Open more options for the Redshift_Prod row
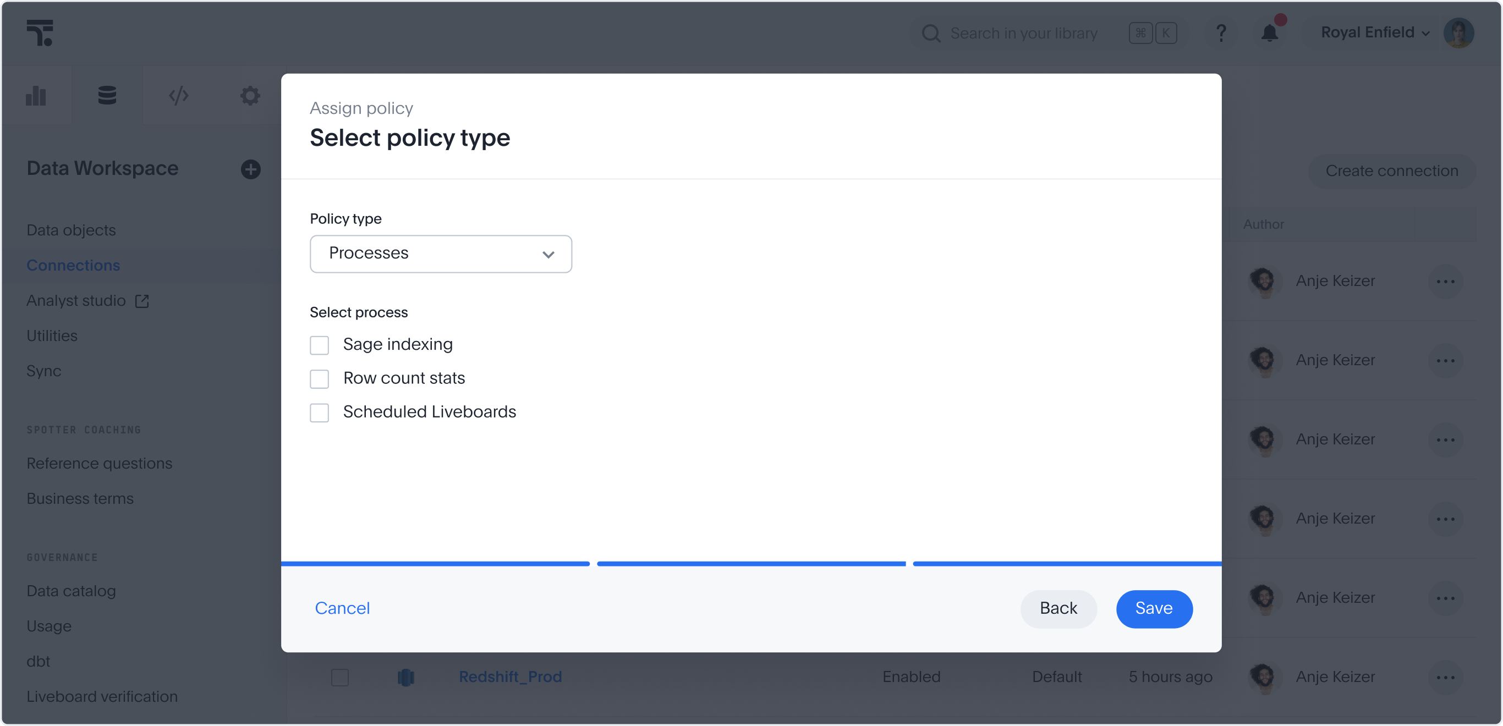This screenshot has height=726, width=1503. point(1446,677)
